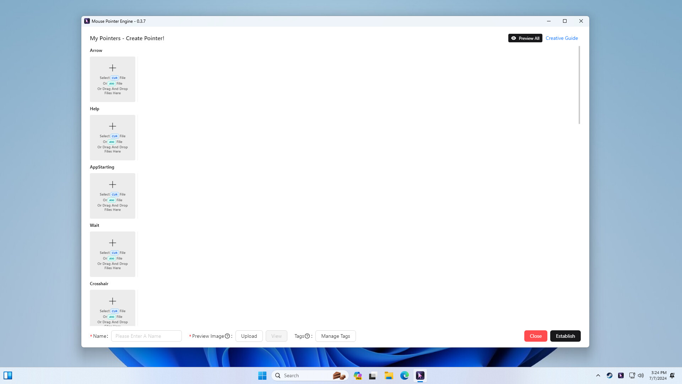The width and height of the screenshot is (682, 384).
Task: Click the plus icon in the Arrow upload area
Action: coord(113,68)
